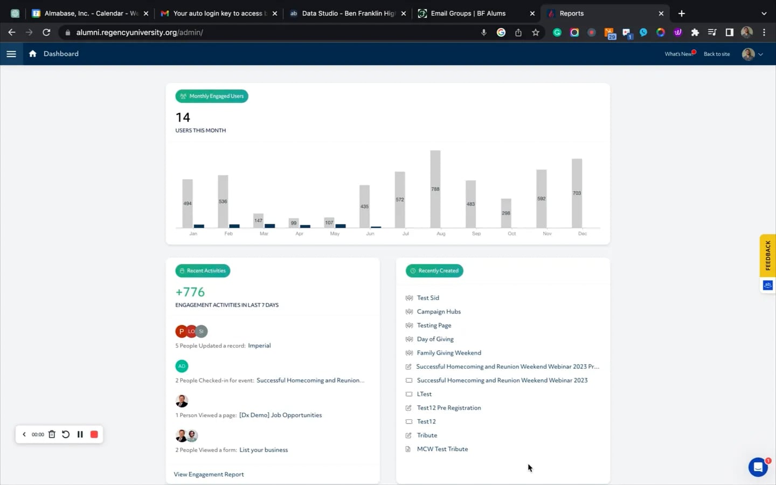This screenshot has width=776, height=485.
Task: Click handshake icon beside Test Sid
Action: pyautogui.click(x=409, y=298)
